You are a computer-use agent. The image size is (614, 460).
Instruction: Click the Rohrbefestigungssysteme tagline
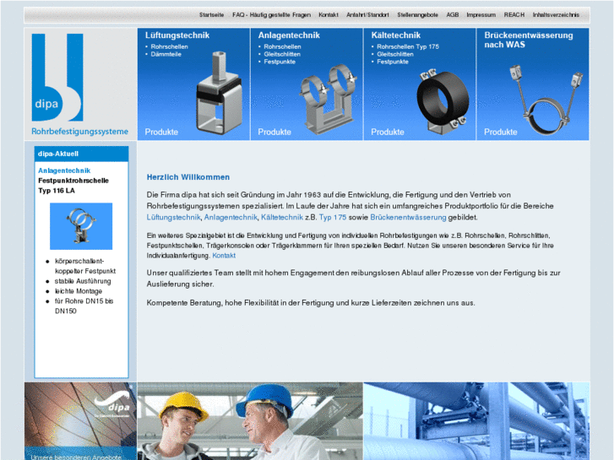click(x=80, y=132)
